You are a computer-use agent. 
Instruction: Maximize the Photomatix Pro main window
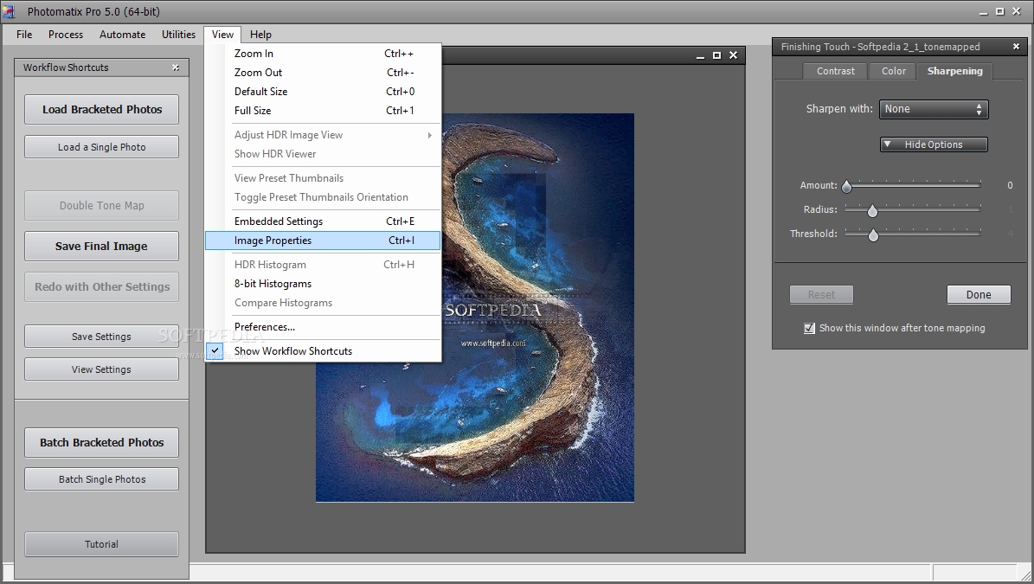[x=999, y=12]
